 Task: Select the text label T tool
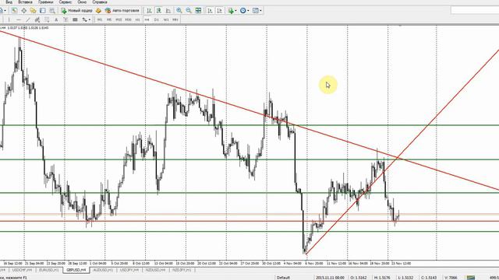coord(65,19)
